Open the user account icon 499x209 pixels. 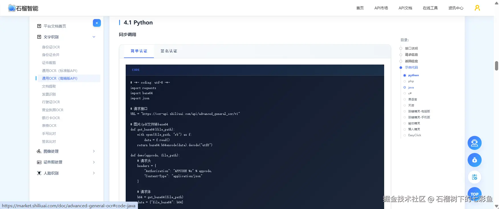pyautogui.click(x=477, y=8)
